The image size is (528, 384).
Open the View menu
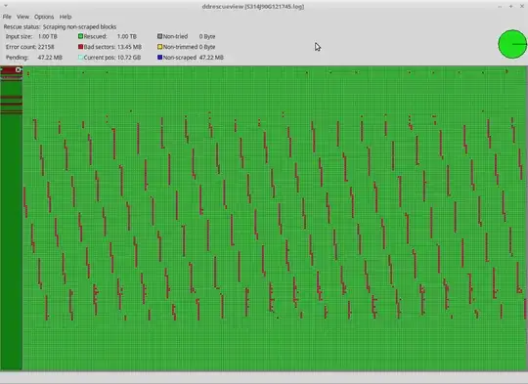tap(22, 17)
